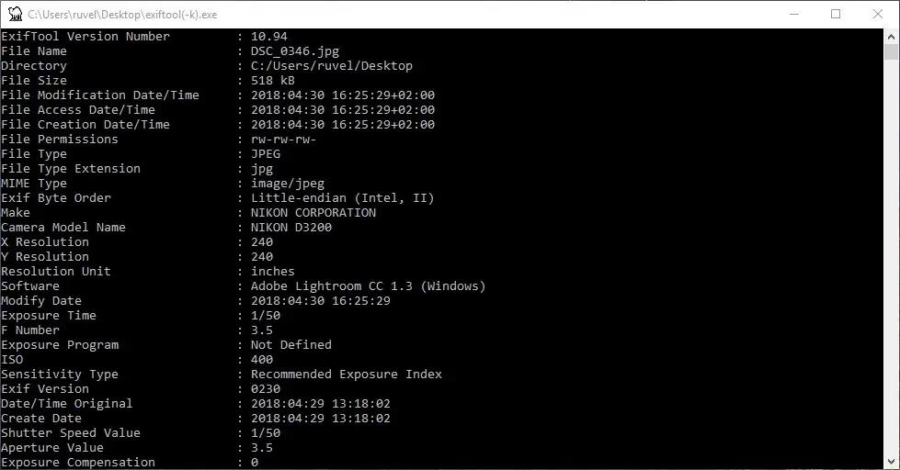Maximize the exiftool console window
Screen dimensions: 900x470
point(836,14)
